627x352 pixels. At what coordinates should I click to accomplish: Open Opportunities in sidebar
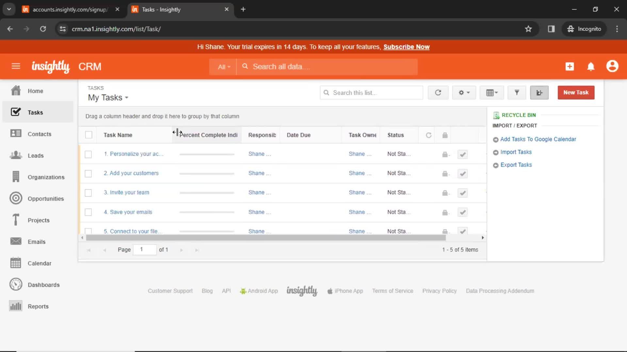tap(38, 198)
